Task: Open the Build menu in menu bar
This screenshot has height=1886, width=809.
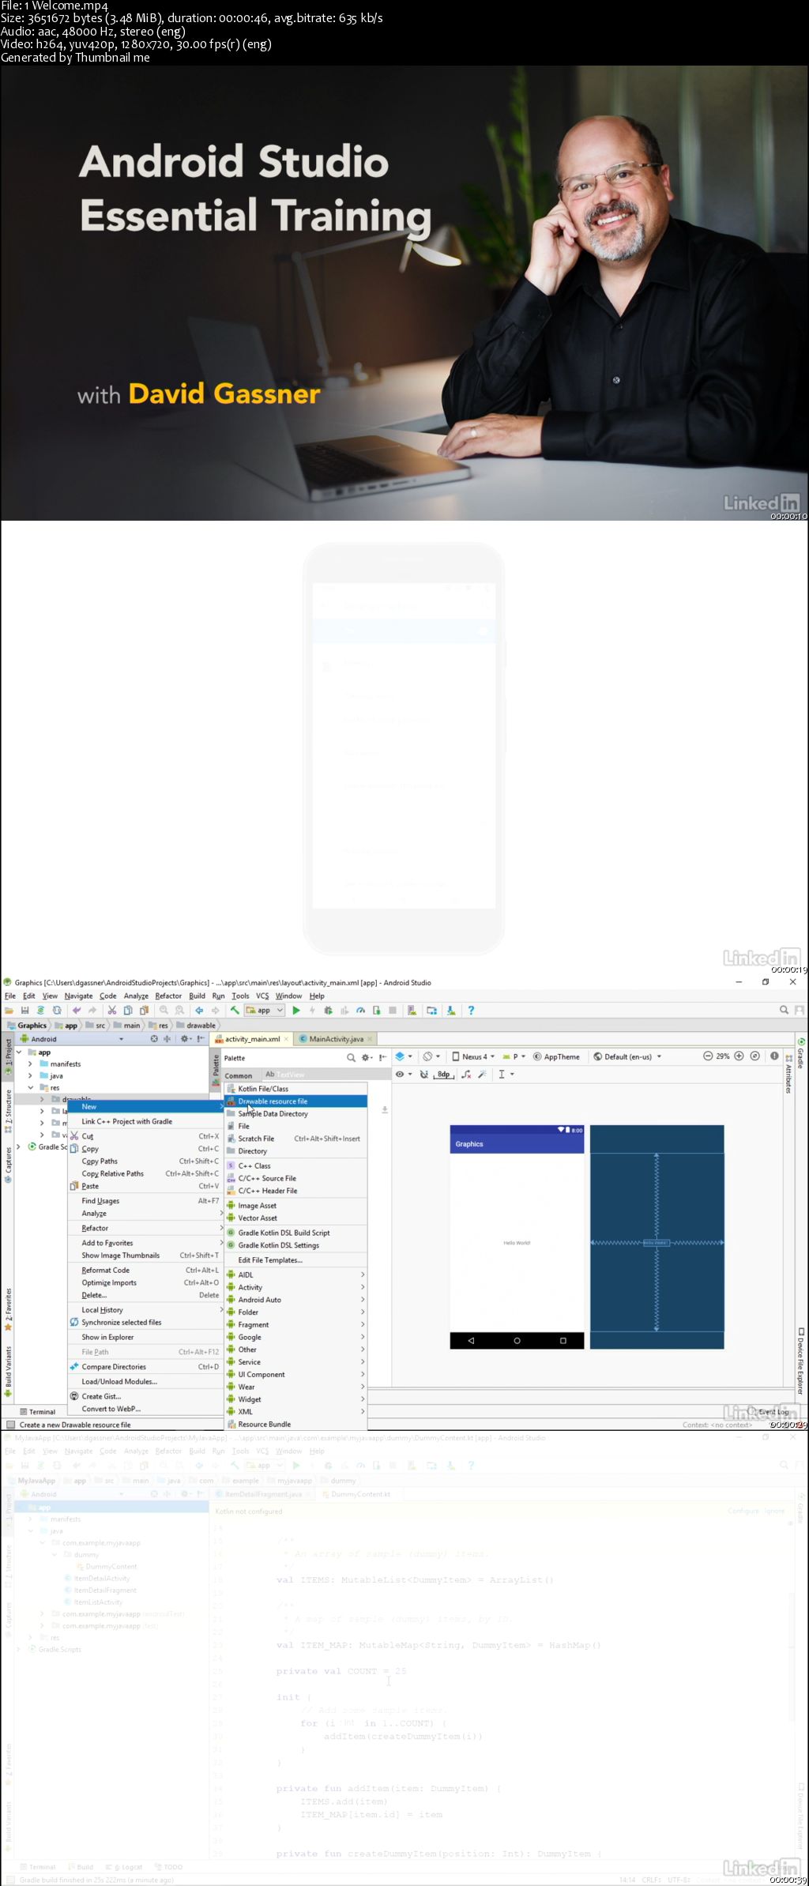Action: (x=198, y=996)
